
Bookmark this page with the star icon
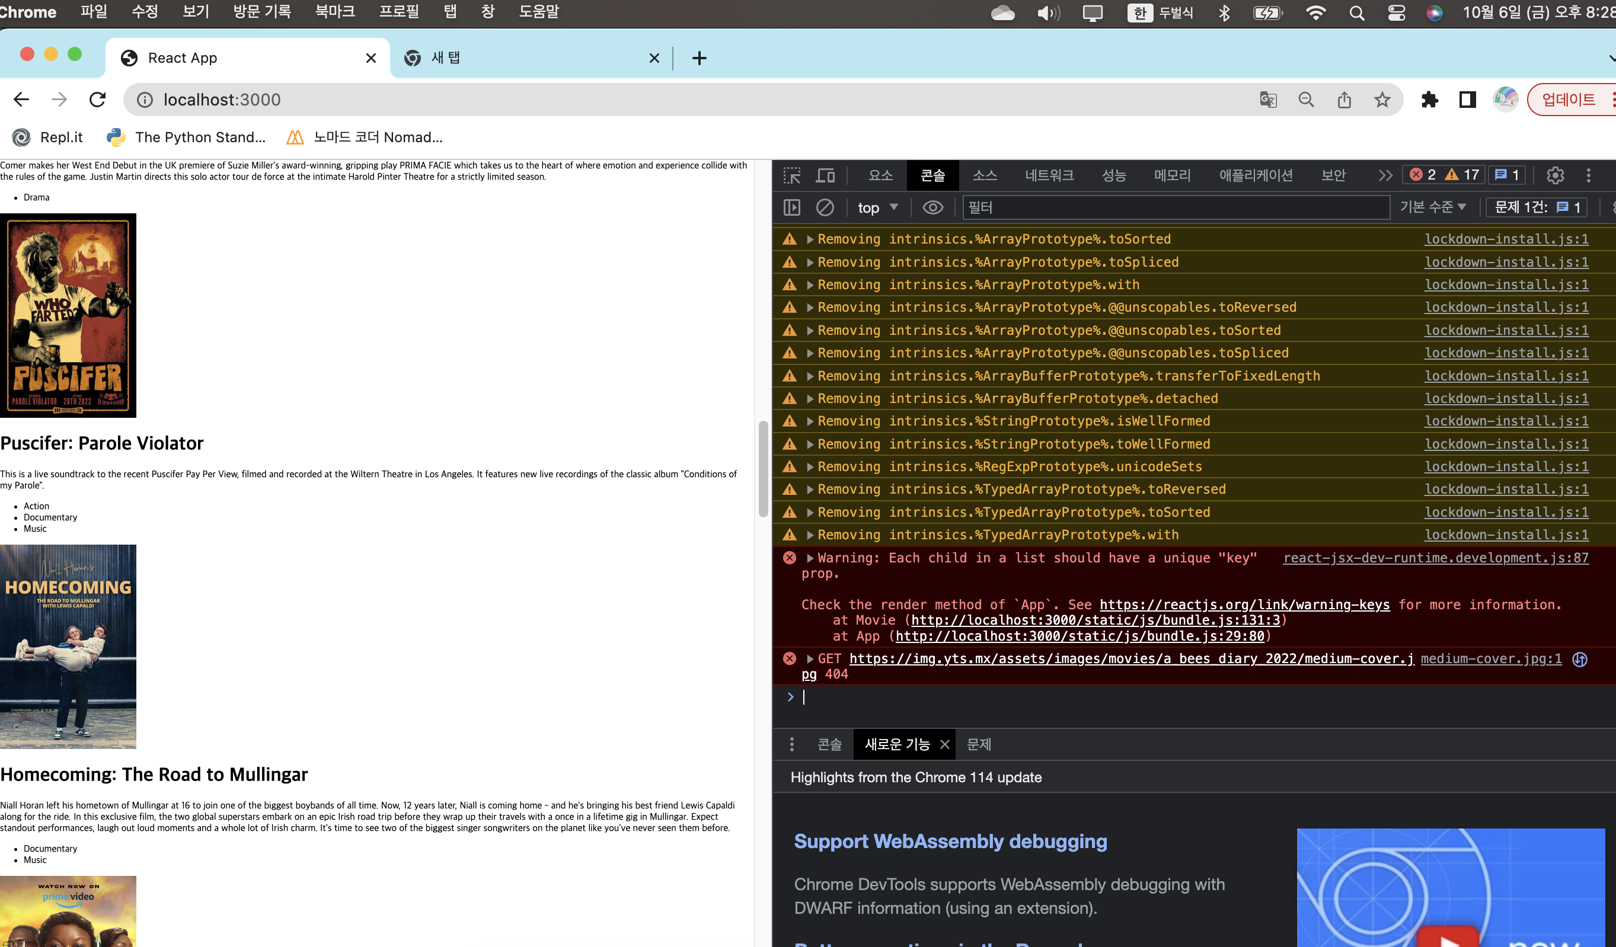(x=1382, y=100)
